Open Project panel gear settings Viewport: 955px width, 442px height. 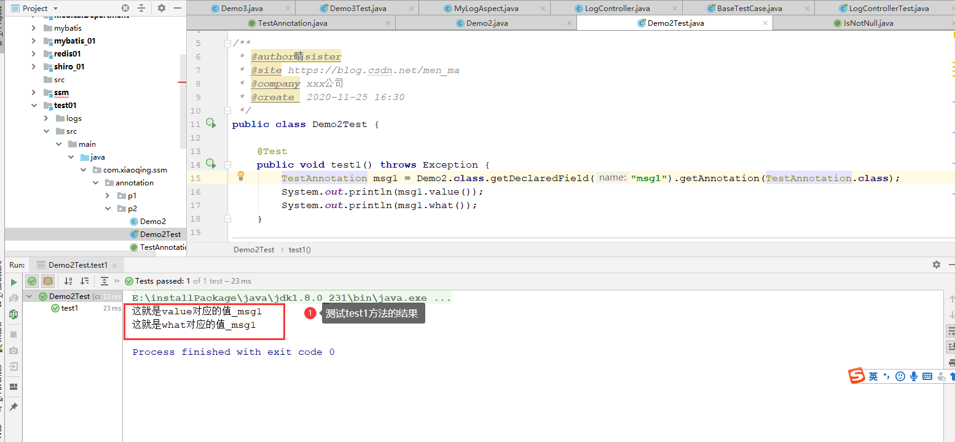(162, 8)
